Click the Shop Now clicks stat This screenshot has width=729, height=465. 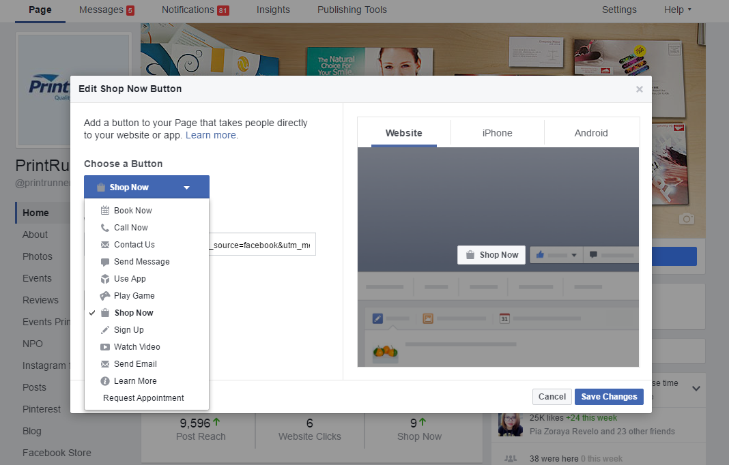pyautogui.click(x=419, y=430)
